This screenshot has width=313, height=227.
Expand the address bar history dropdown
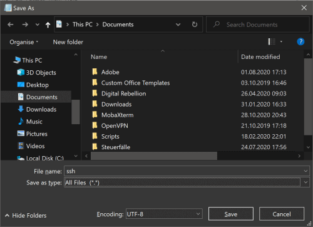coord(178,24)
